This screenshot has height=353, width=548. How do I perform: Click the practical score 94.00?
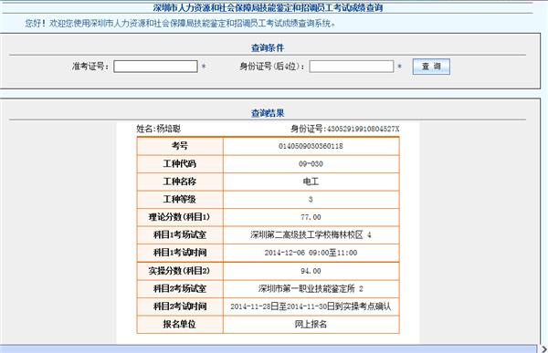pyautogui.click(x=311, y=271)
